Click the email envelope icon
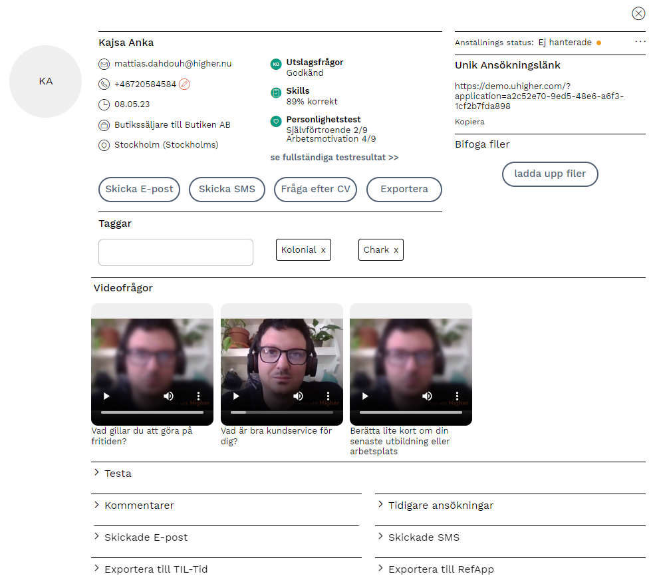The height and width of the screenshot is (580, 655). (x=104, y=65)
